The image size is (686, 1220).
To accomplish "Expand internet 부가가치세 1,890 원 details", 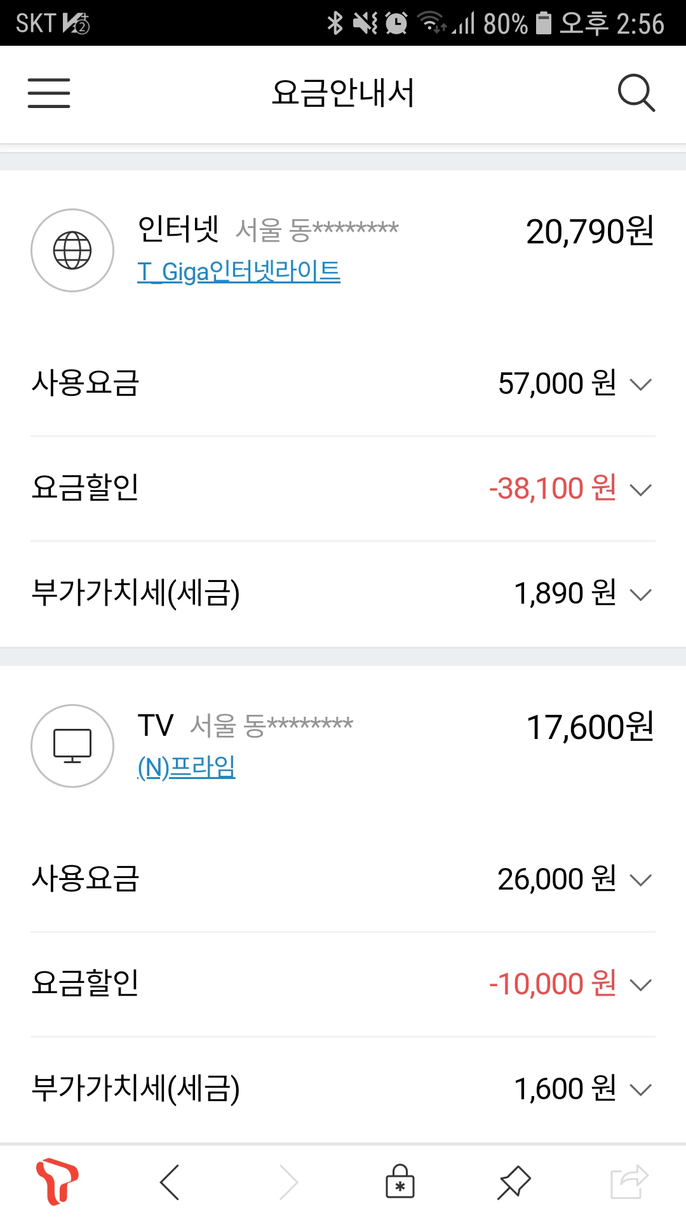I will click(640, 595).
